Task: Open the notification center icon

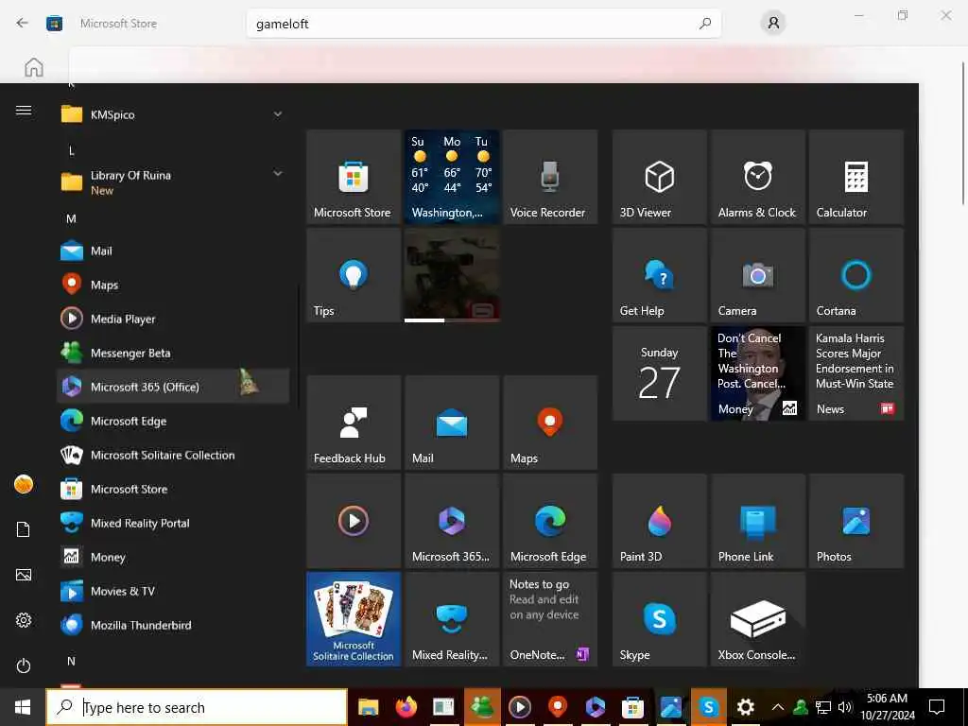Action: [x=937, y=707]
